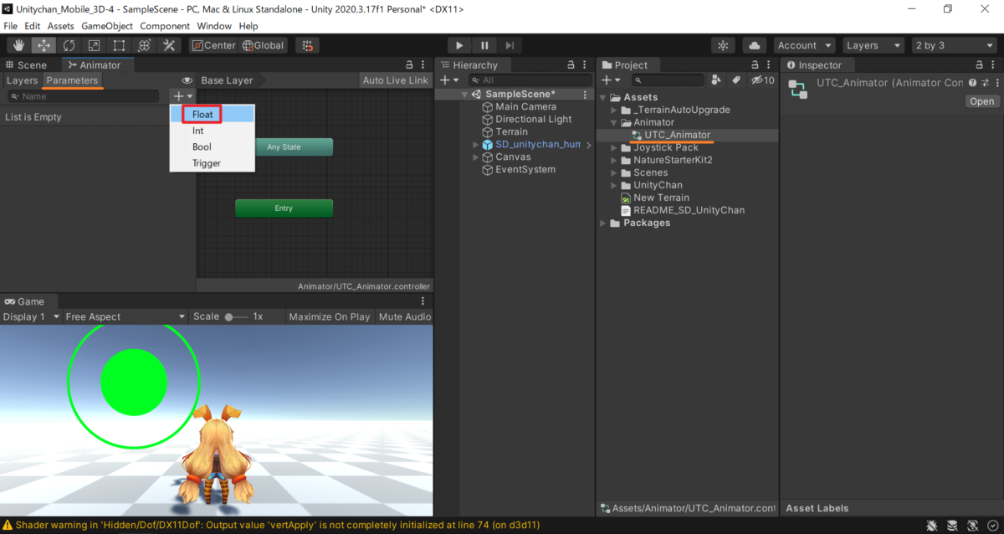Toggle pivot mode Center button
Screen dimensions: 1004x534
213,45
